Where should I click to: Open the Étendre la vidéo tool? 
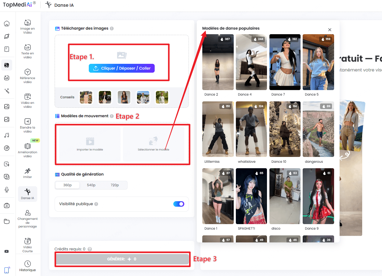(28, 125)
